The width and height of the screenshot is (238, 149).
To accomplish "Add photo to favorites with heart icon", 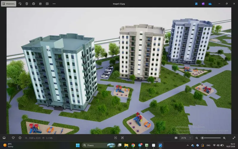I will (x=13, y=138).
